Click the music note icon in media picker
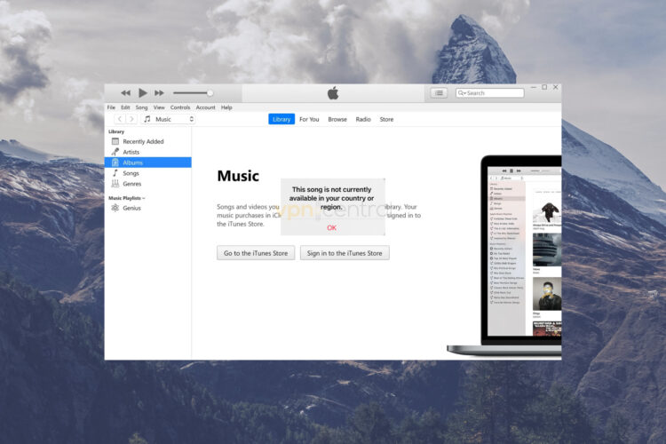 (x=147, y=119)
